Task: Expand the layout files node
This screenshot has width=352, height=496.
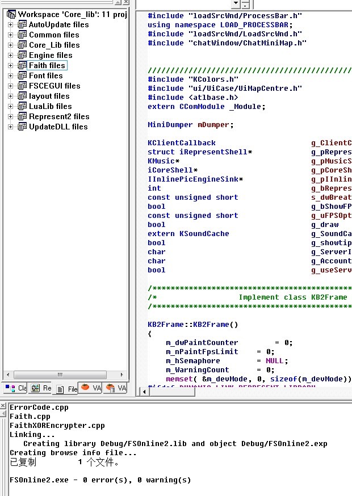Action: (11, 96)
